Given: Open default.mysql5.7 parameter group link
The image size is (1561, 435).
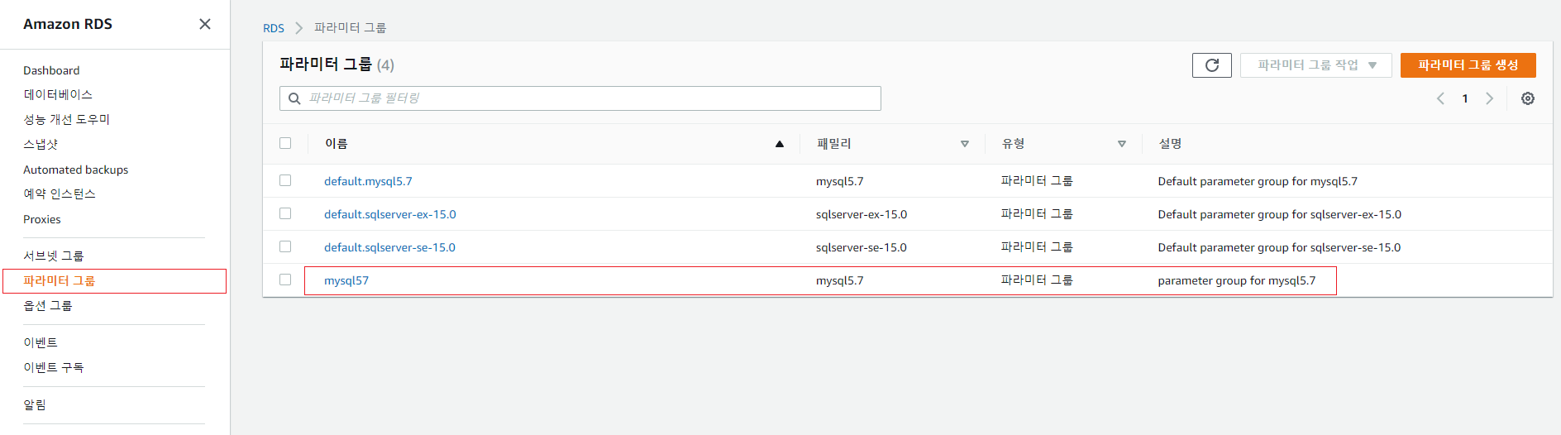Looking at the screenshot, I should [x=368, y=181].
